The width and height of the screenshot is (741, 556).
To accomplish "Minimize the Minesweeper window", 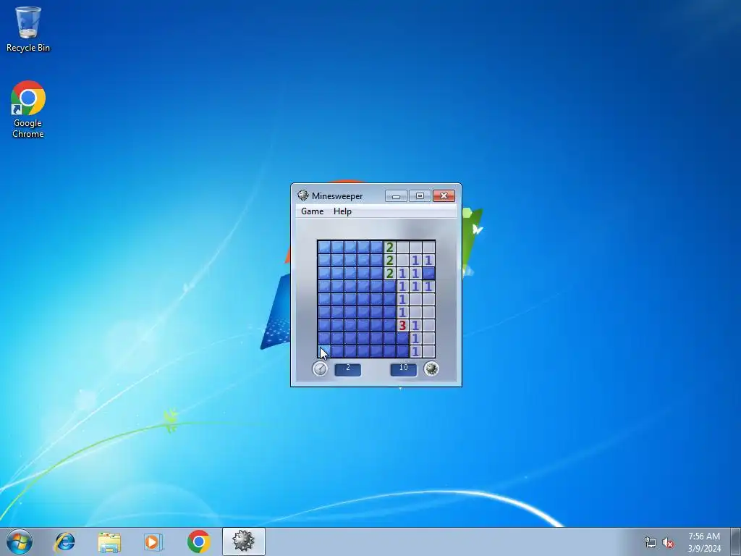I will (x=396, y=195).
